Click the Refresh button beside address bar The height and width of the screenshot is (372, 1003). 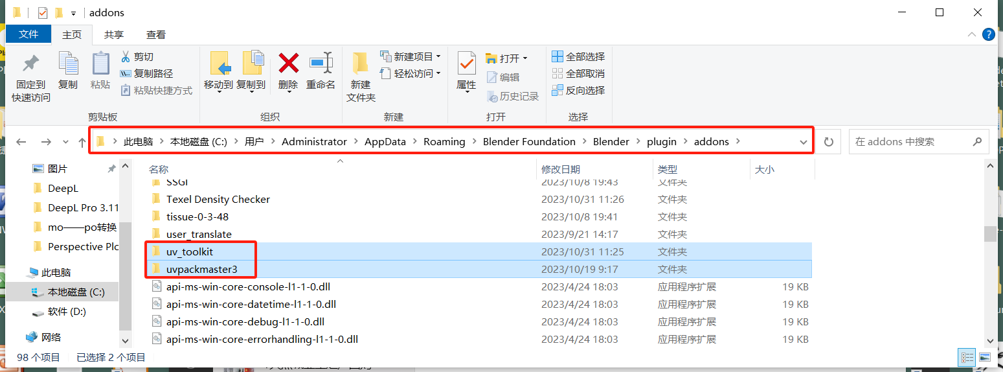[x=828, y=142]
